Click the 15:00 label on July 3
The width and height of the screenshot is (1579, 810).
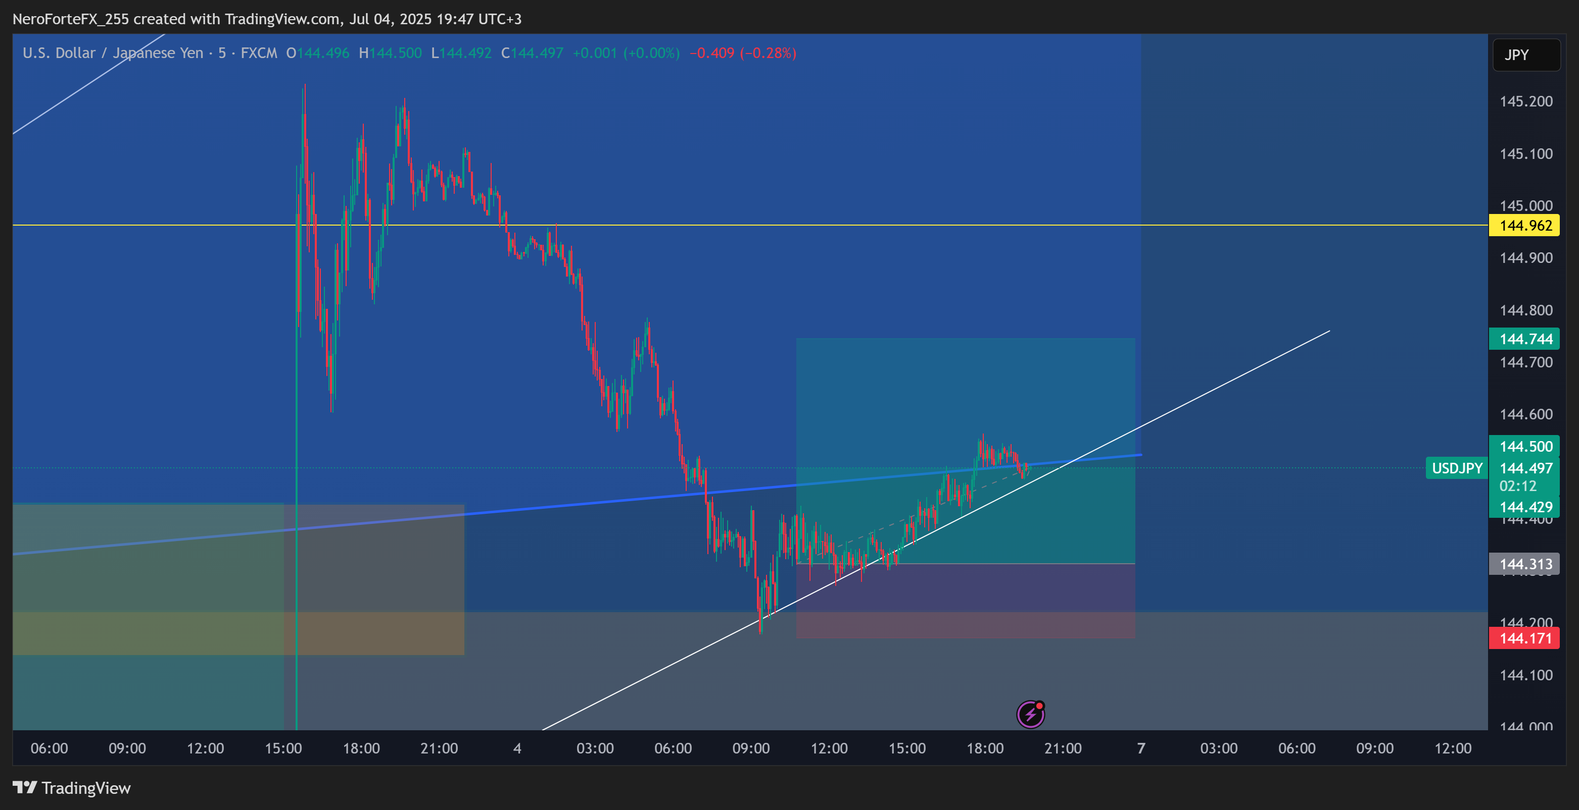[x=283, y=748]
